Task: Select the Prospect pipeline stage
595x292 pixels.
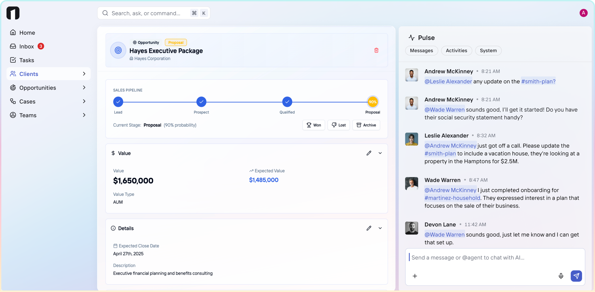Action: [x=201, y=102]
